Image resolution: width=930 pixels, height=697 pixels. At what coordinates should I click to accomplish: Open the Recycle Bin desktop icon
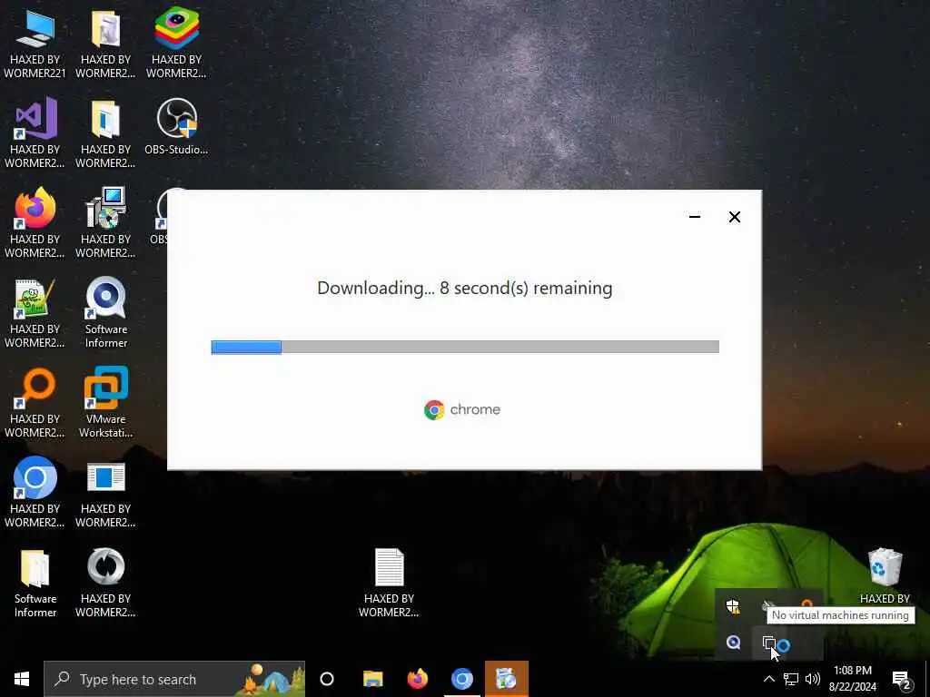pyautogui.click(x=885, y=568)
